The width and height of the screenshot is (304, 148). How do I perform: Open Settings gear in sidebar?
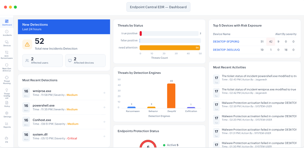coord(7,113)
